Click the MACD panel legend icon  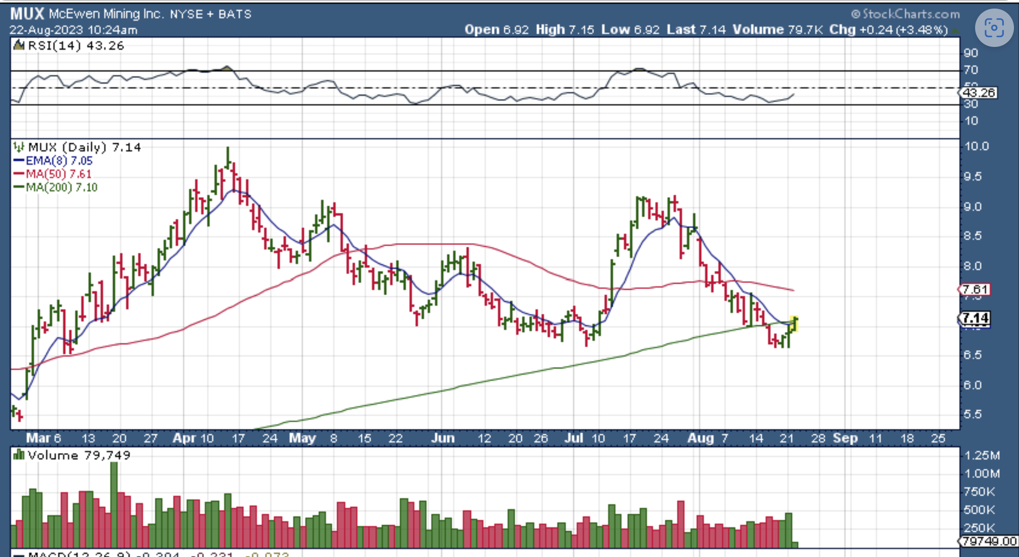point(19,554)
